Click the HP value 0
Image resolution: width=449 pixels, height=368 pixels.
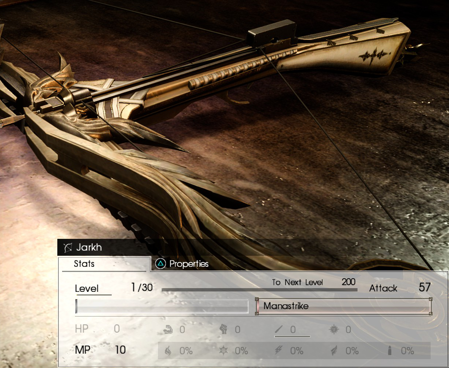[117, 329]
